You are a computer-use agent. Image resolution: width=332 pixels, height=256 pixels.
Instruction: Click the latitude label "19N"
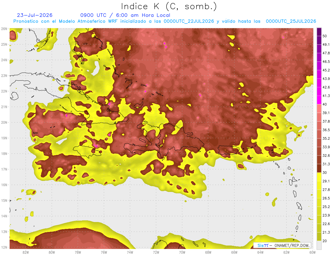tap(4, 138)
